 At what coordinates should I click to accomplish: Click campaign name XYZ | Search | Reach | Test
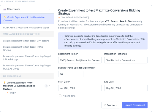coord(118,21)
